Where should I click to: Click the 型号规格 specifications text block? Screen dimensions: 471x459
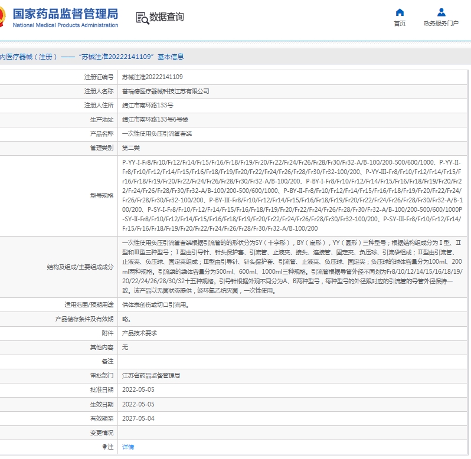pyautogui.click(x=292, y=195)
